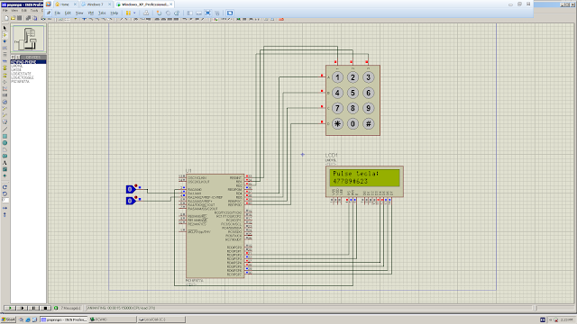
Task: Select the Component Mode tool
Action: [5, 35]
